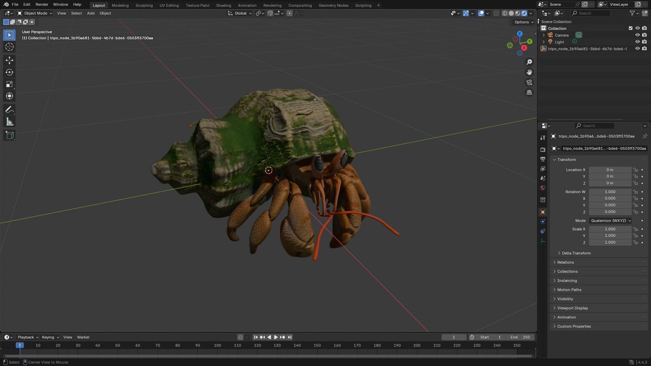Select the Cursor tool in the toolbar

[9, 47]
